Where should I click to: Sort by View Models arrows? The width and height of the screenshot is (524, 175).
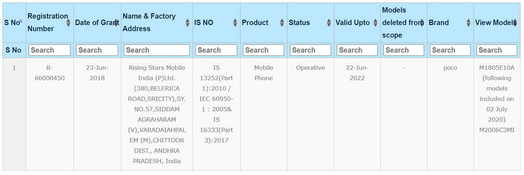click(x=516, y=23)
